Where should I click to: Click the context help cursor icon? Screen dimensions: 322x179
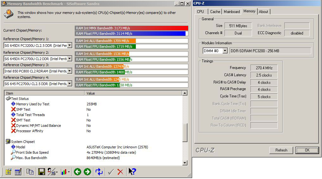pos(132,171)
